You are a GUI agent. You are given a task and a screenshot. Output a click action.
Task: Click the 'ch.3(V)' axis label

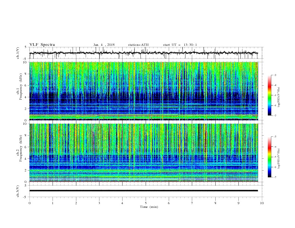point(18,191)
